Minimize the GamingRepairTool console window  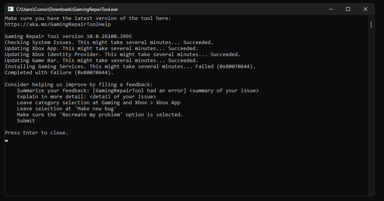331,9
